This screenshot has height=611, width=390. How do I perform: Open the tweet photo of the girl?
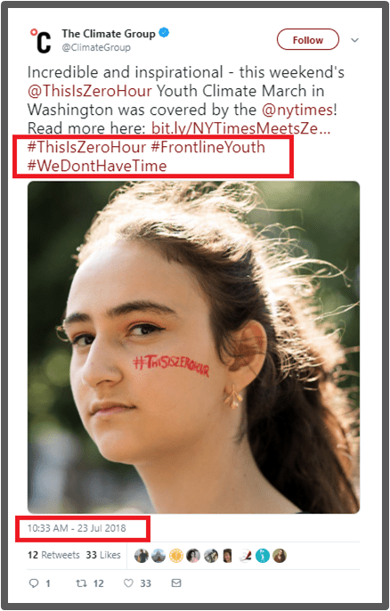[x=193, y=347]
